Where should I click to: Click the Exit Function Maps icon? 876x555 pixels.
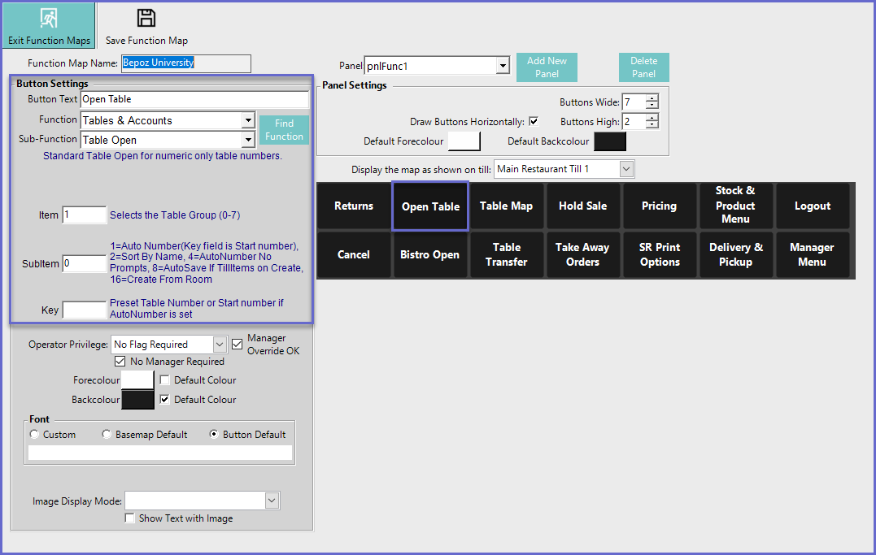click(x=49, y=19)
